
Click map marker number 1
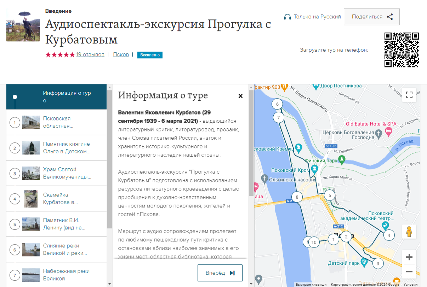tap(333, 239)
